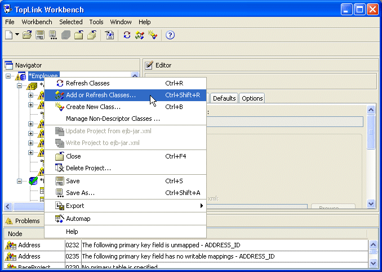Open the Workbench menu
The height and width of the screenshot is (272, 382).
tap(37, 22)
